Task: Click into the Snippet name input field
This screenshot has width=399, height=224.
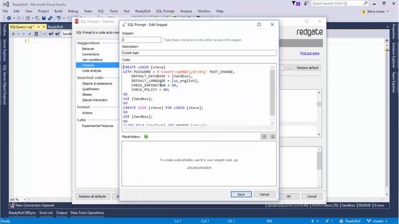Action: click(x=142, y=40)
